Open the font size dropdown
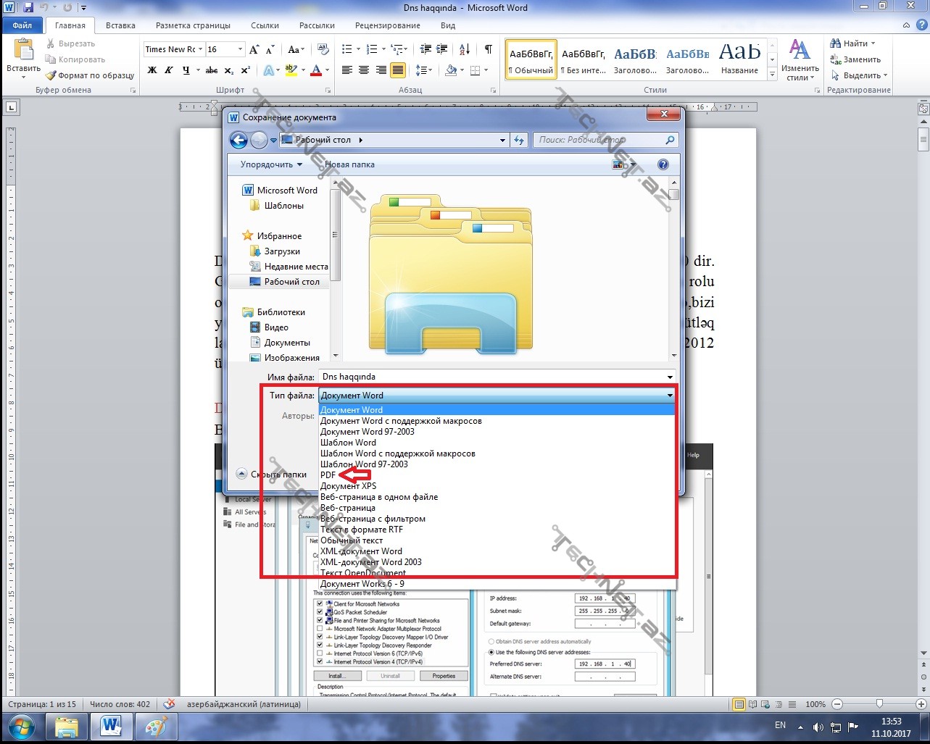 click(x=240, y=49)
